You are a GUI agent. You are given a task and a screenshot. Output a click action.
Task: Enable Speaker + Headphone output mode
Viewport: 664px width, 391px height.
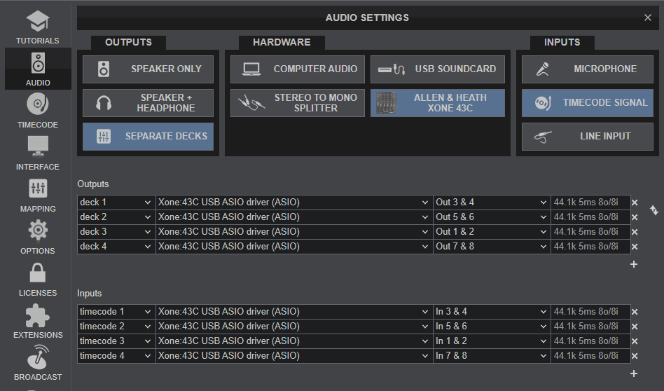(x=148, y=103)
